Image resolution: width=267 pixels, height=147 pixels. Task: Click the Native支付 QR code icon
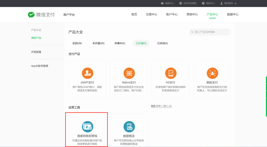[x=129, y=73]
